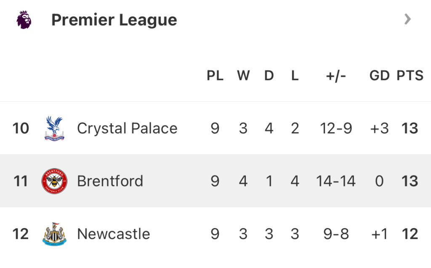Click the GD column header

point(379,76)
